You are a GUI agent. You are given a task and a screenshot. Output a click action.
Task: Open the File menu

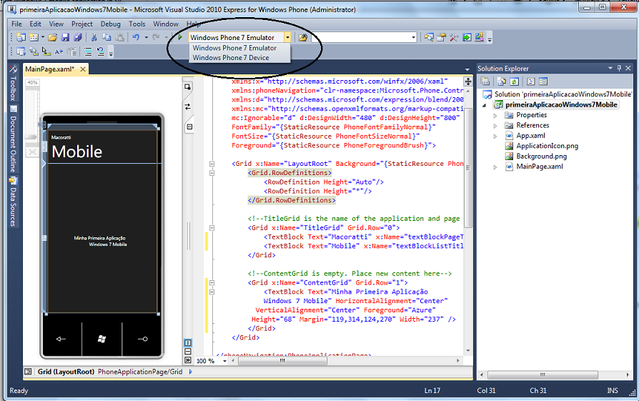coord(16,24)
